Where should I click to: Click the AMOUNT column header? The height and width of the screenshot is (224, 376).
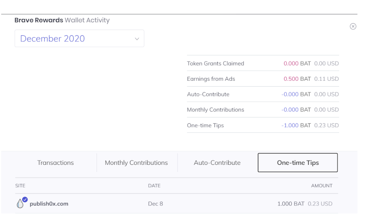tap(322, 186)
